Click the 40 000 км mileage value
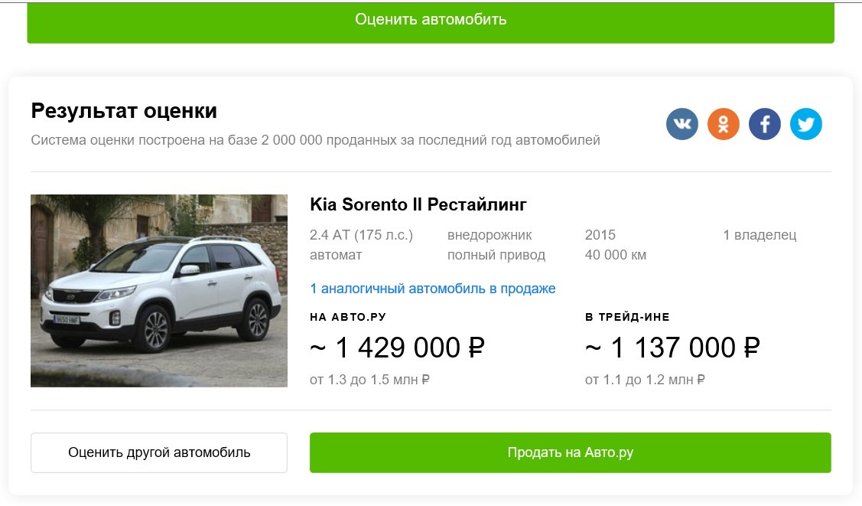The width and height of the screenshot is (862, 506). click(x=615, y=255)
